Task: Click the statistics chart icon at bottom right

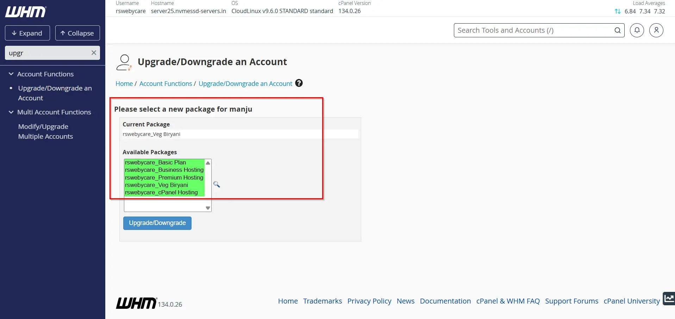Action: [x=669, y=299]
